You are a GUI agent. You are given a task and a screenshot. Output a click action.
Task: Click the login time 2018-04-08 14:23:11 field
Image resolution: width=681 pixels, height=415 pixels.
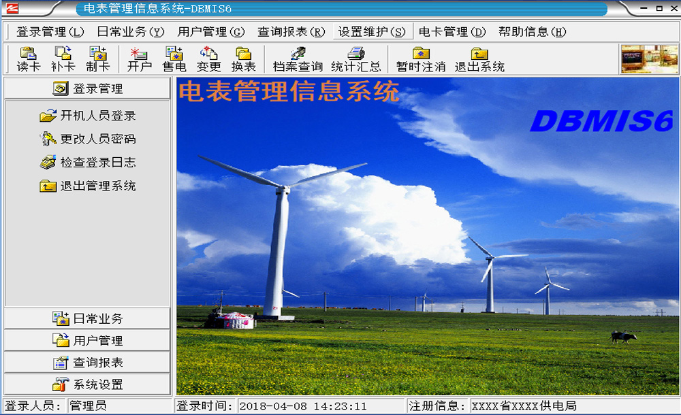pos(321,406)
